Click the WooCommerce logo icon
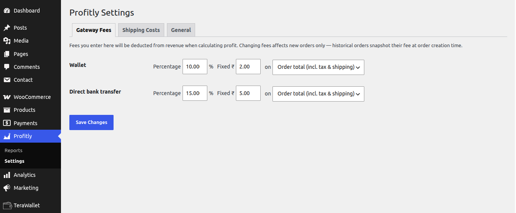Screen dimensions: 516x213 (x=7, y=97)
